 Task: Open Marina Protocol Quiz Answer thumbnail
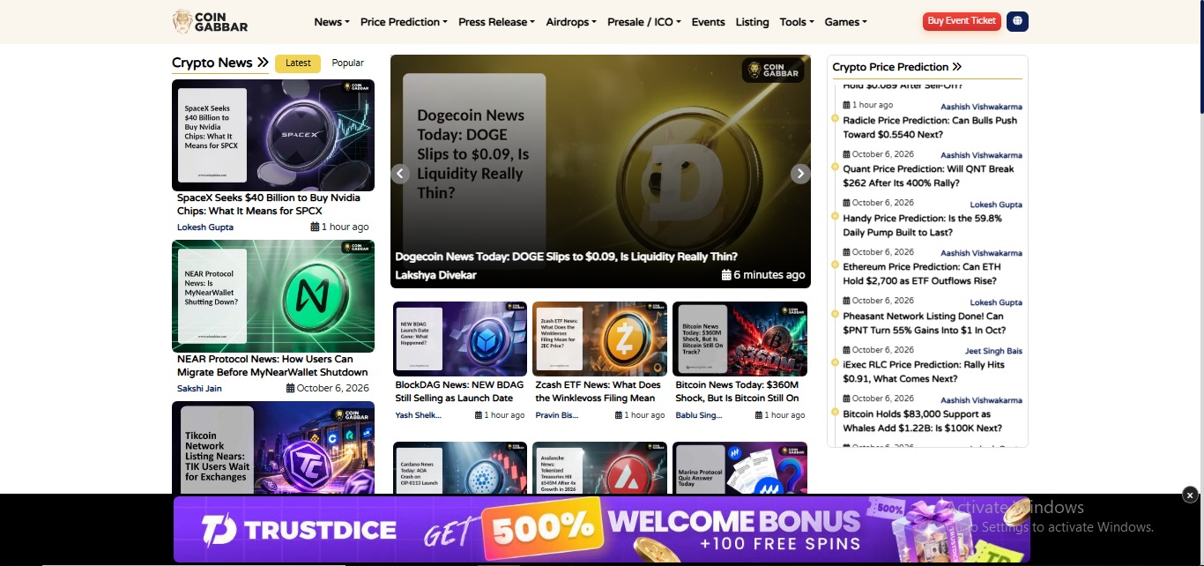click(x=739, y=467)
